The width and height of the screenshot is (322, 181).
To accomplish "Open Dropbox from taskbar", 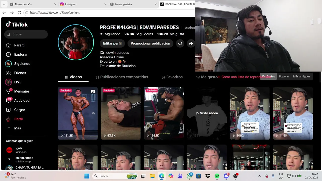I will tap(208, 176).
